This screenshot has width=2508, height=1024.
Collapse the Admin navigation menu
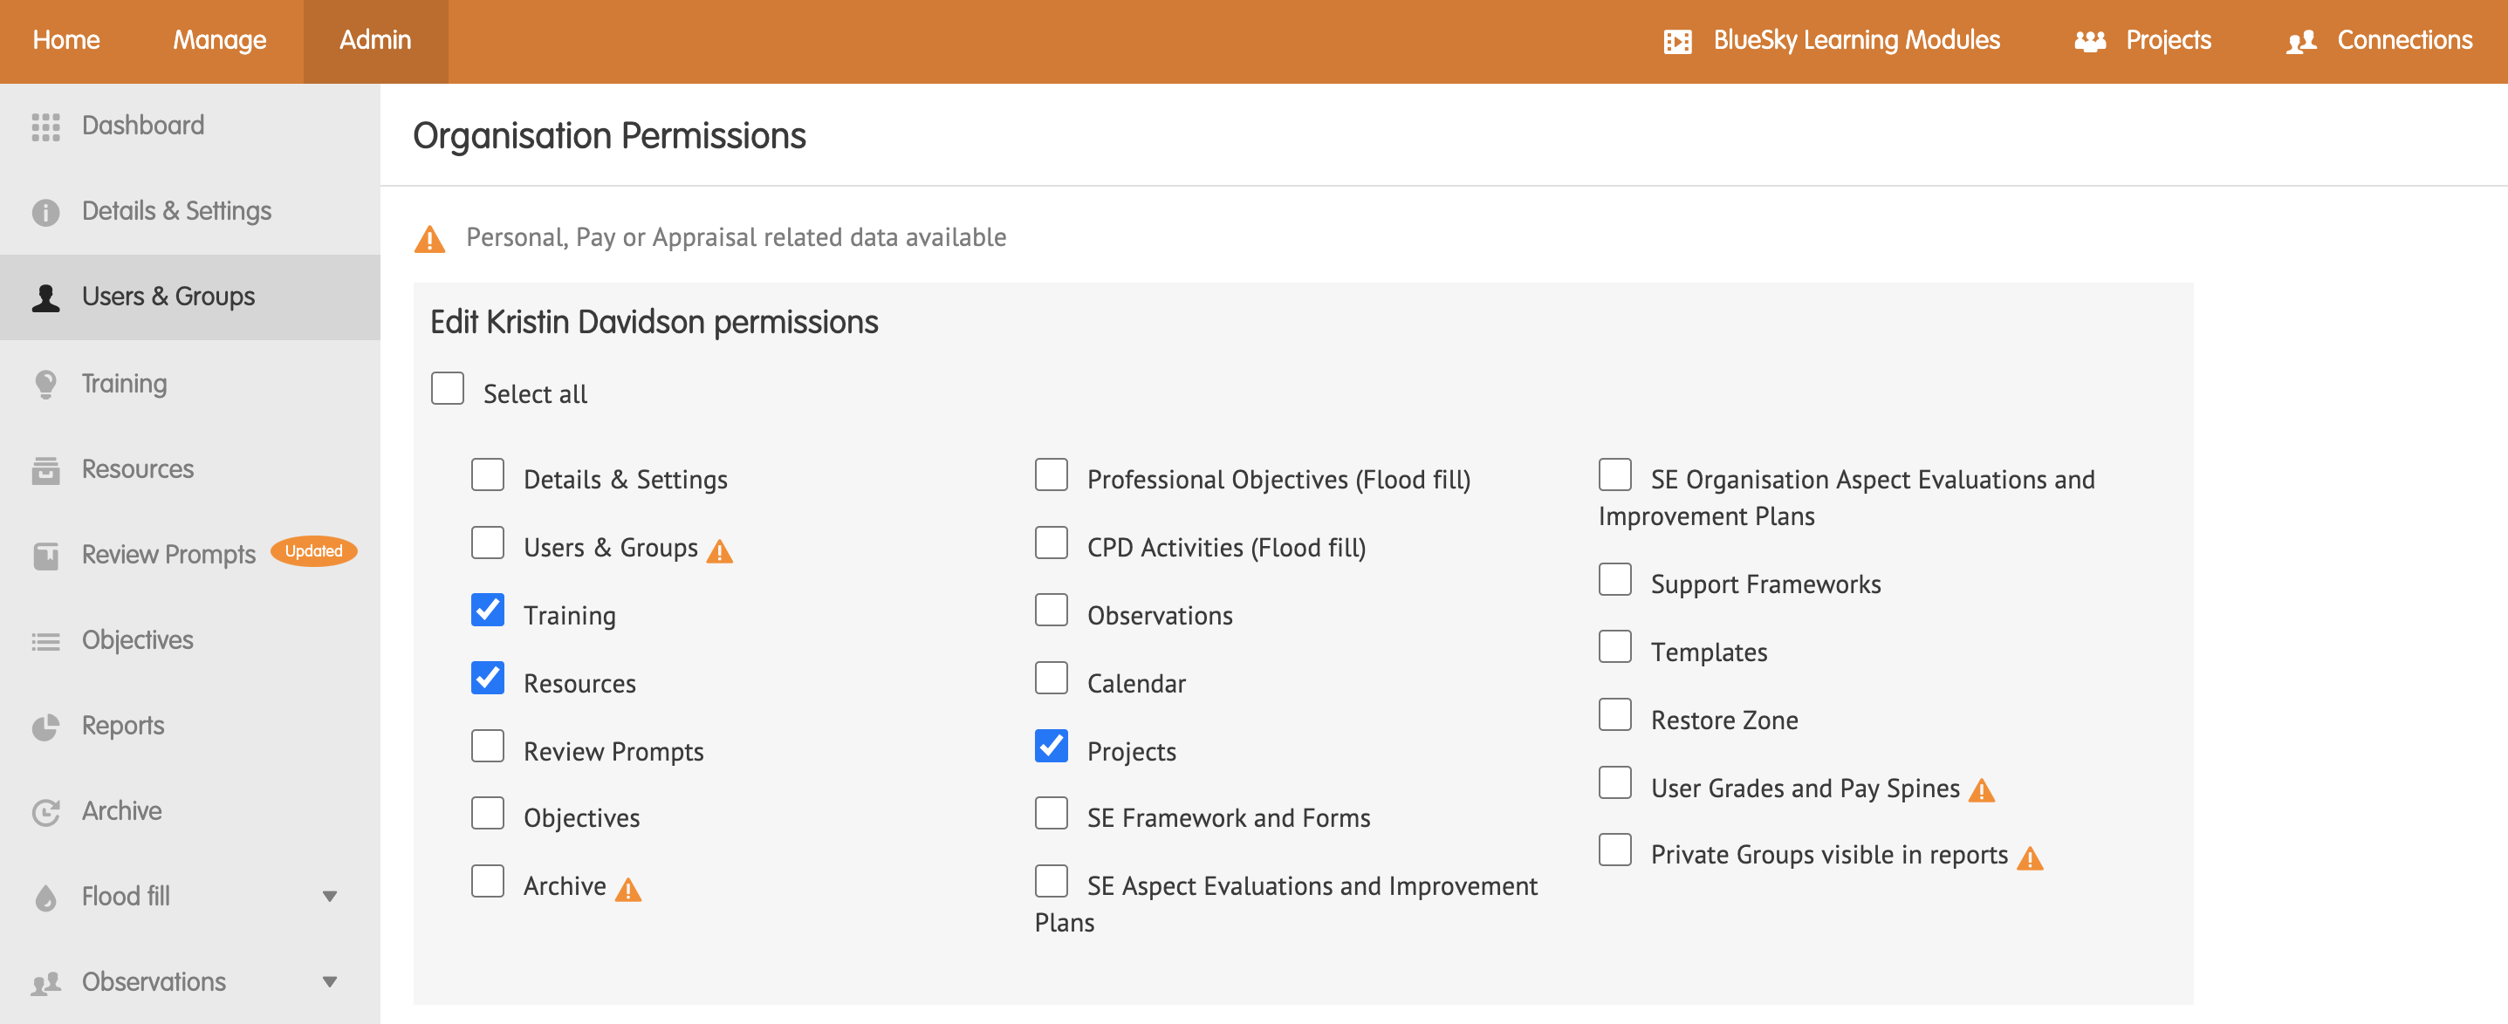click(373, 41)
